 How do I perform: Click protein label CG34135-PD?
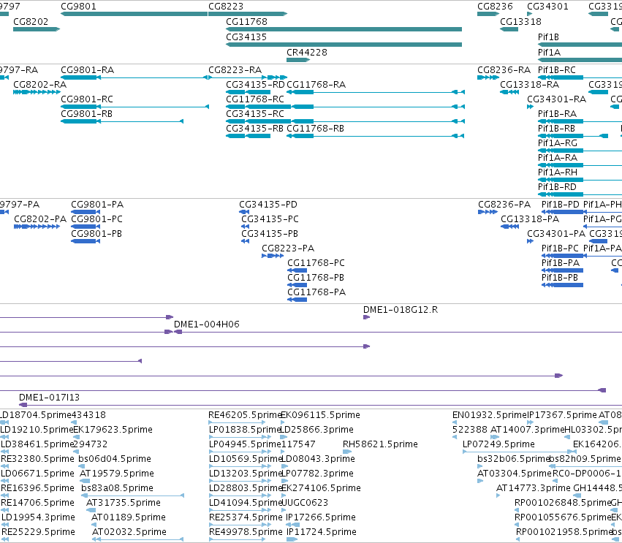pyautogui.click(x=268, y=205)
